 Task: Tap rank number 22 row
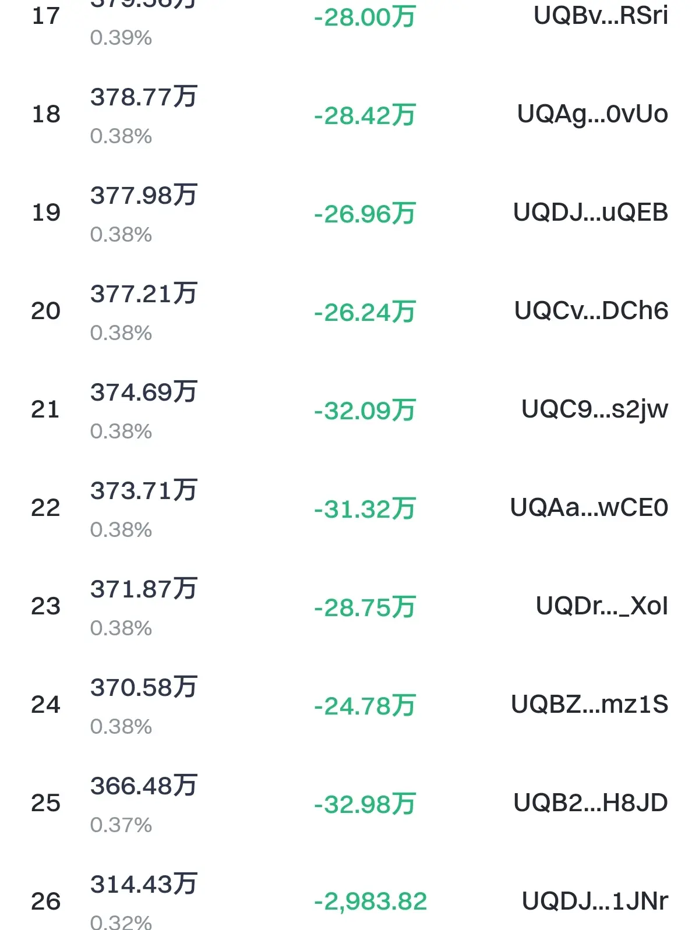coord(45,508)
